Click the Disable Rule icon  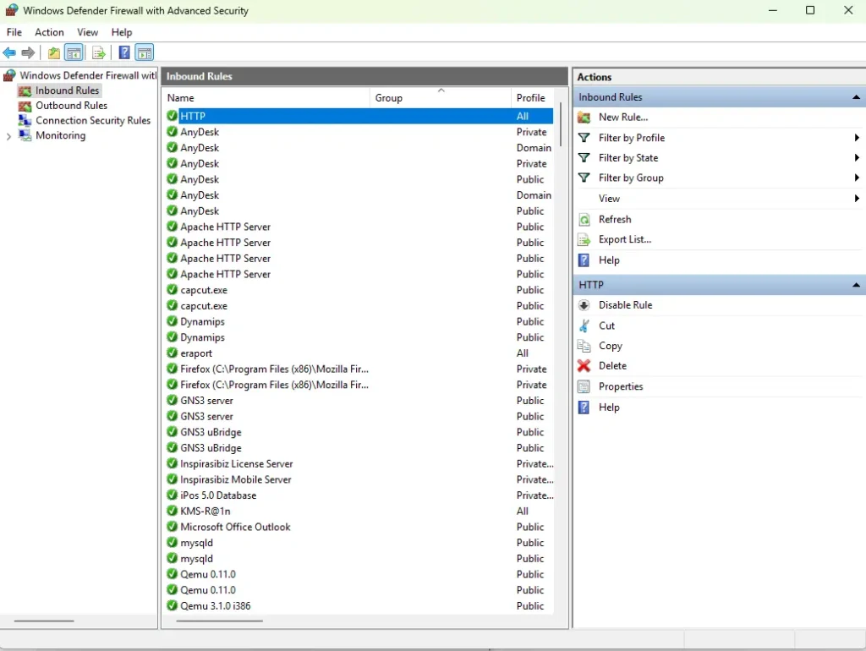(584, 305)
